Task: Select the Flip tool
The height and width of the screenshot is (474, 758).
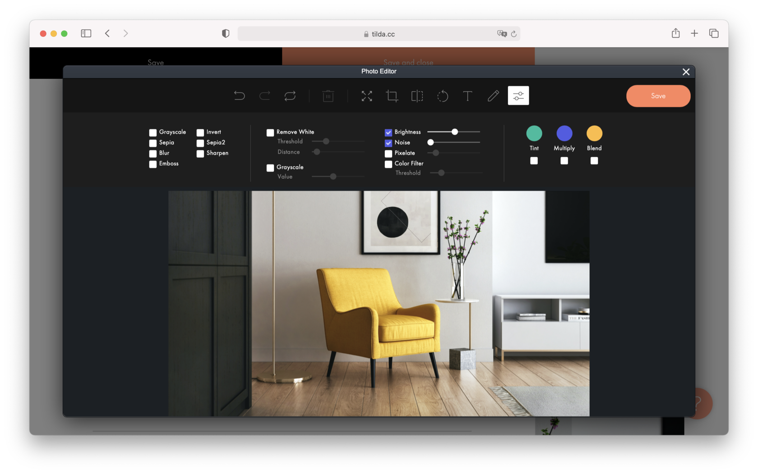Action: (x=417, y=96)
